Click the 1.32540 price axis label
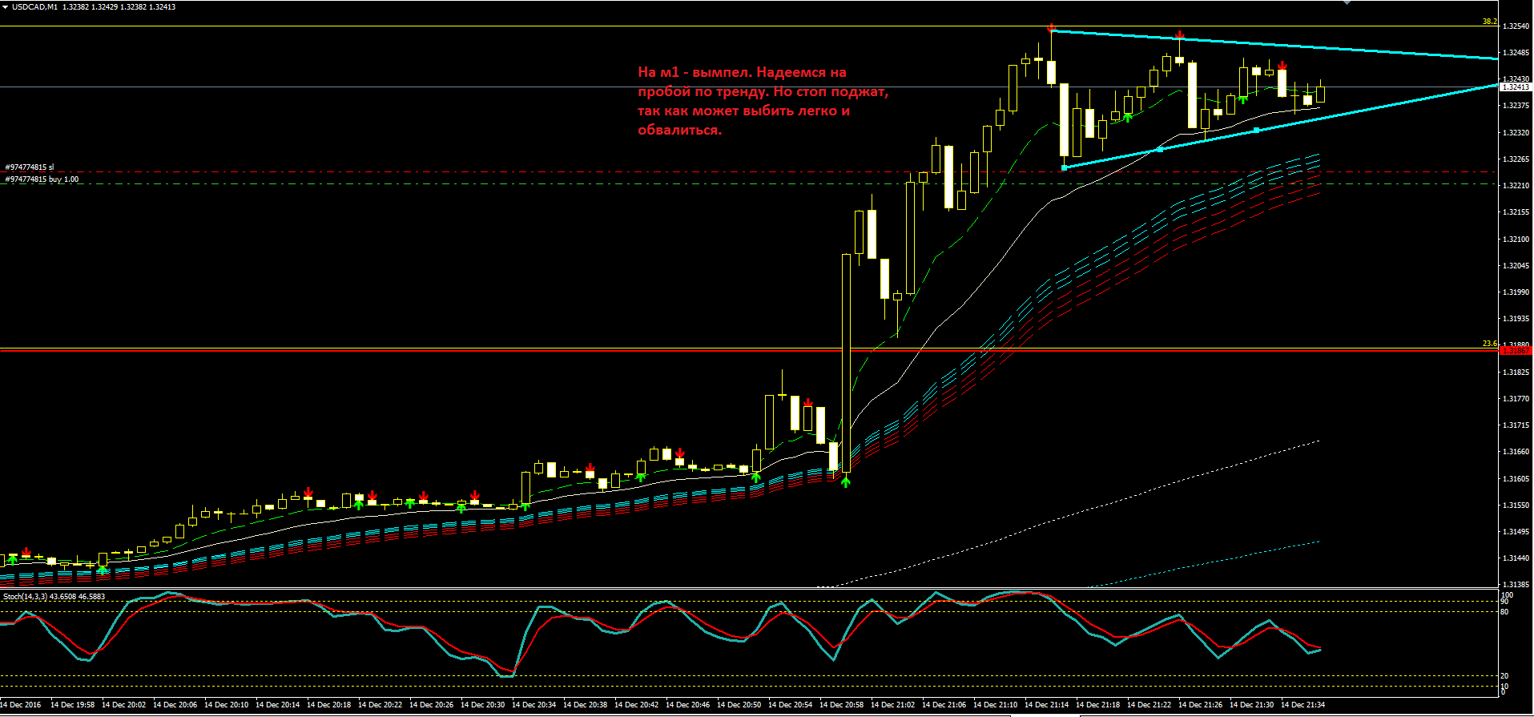The width and height of the screenshot is (1534, 717). click(1516, 26)
